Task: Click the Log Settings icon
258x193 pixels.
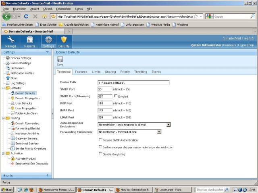Action: click(x=8, y=83)
